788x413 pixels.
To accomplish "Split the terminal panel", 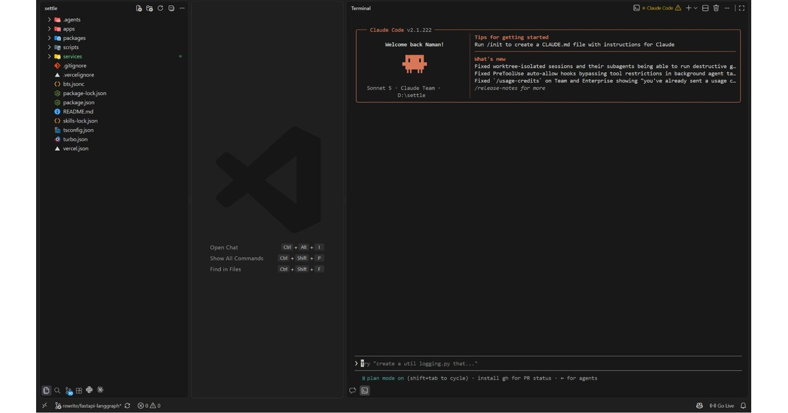I will click(705, 9).
